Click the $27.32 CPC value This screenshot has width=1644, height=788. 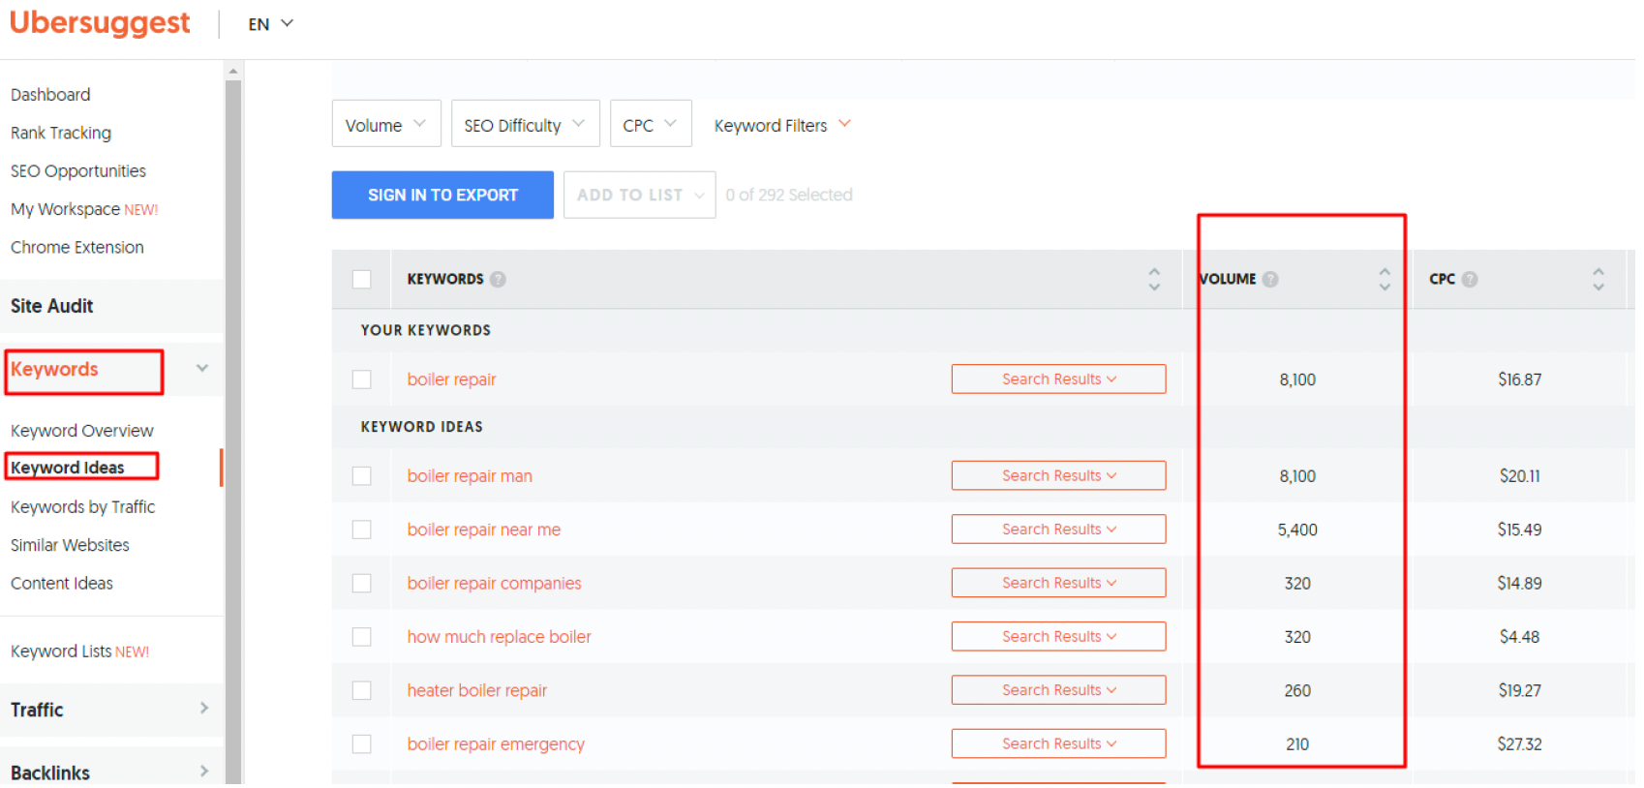1519,744
